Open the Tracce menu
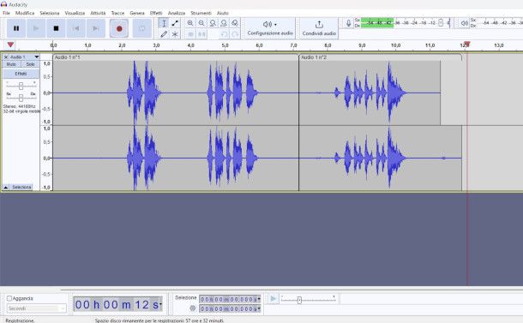The image size is (523, 323). coord(117,13)
